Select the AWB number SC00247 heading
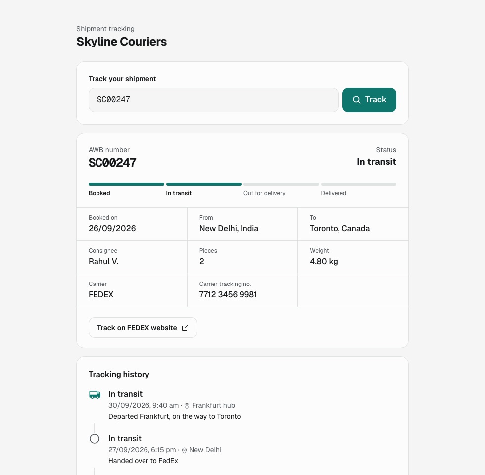This screenshot has height=475, width=485. [x=113, y=163]
